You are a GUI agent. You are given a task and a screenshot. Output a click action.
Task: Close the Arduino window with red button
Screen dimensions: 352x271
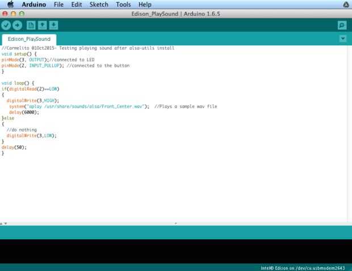coord(5,14)
